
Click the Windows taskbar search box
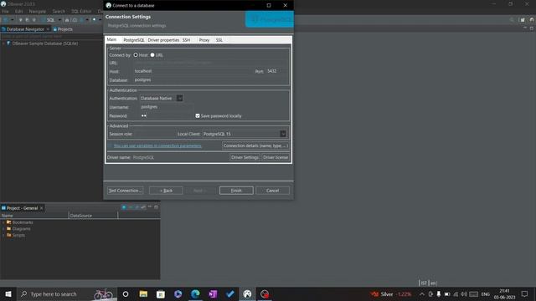pyautogui.click(x=67, y=293)
